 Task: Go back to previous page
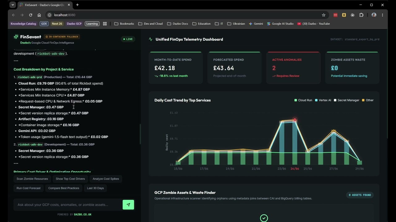pyautogui.click(x=13, y=15)
